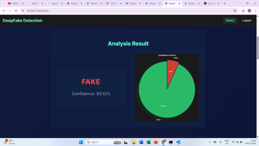
Task: Open Word from the taskbar
Action: (141, 142)
